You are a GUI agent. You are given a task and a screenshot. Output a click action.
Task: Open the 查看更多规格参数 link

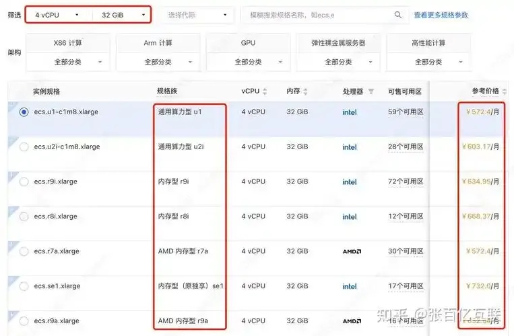[x=441, y=15]
